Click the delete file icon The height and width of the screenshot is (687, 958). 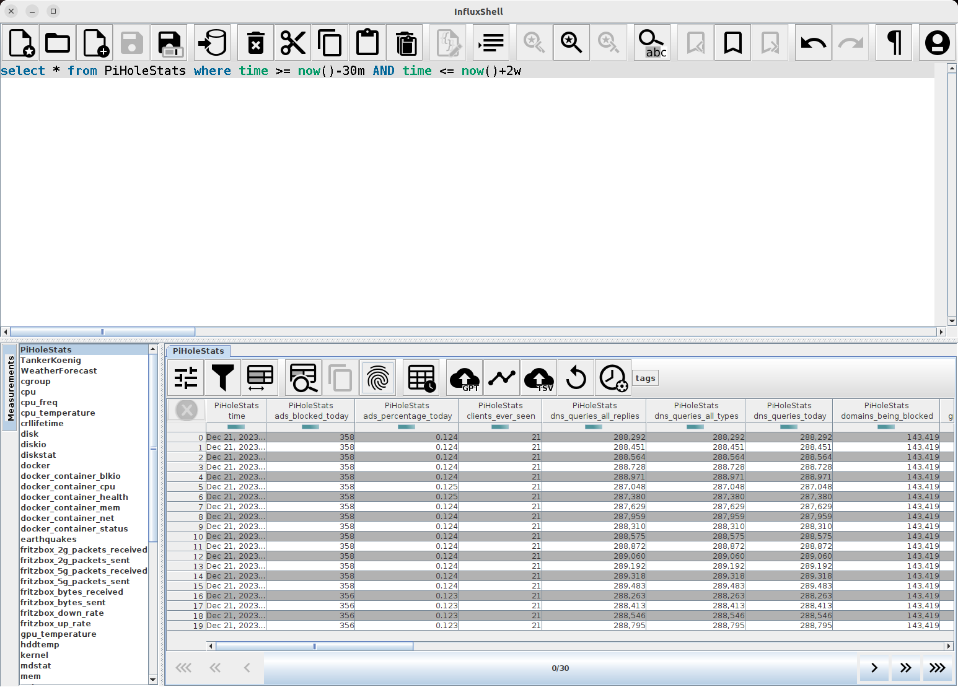point(256,43)
